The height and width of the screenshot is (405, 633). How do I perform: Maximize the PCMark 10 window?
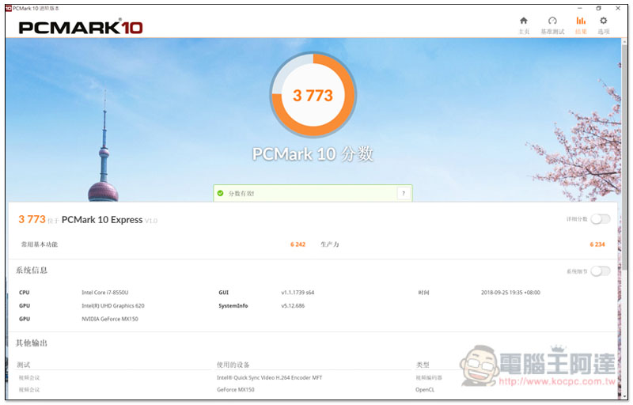click(x=599, y=8)
